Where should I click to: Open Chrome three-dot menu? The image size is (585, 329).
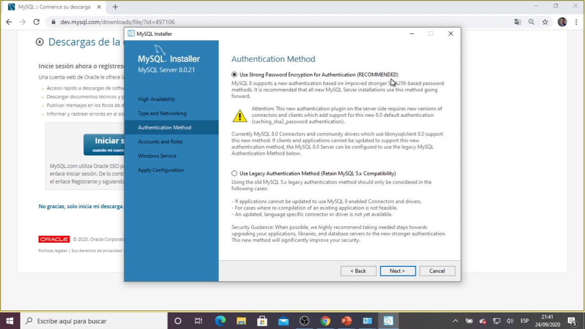(x=576, y=22)
